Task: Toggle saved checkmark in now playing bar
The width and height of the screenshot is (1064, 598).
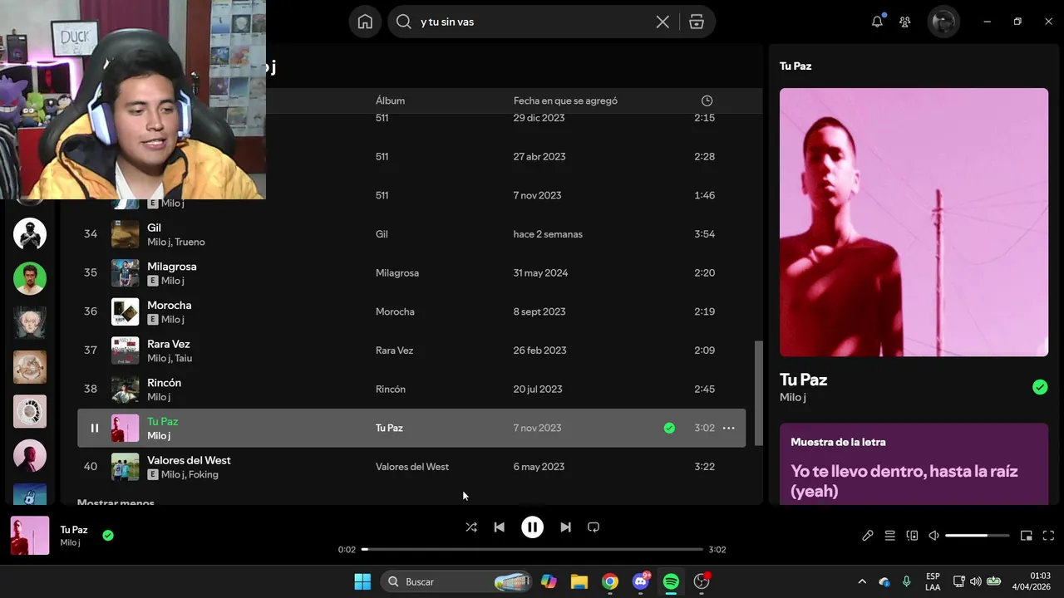Action: (x=108, y=536)
